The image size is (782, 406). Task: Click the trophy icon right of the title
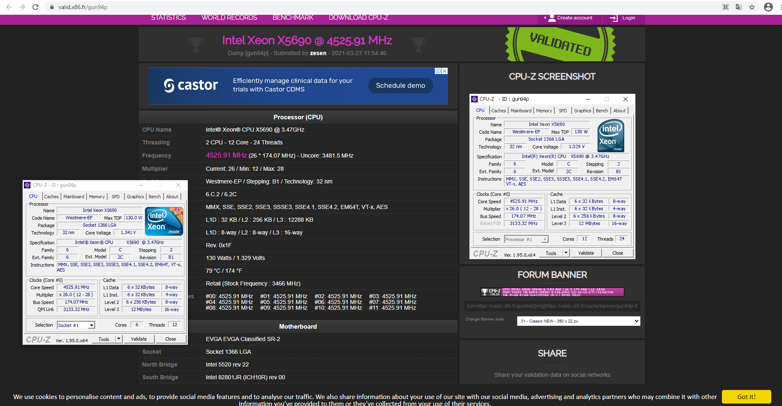(418, 44)
